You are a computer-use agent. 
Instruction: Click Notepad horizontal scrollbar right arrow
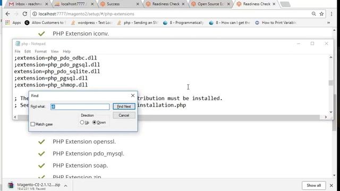tap(326, 117)
